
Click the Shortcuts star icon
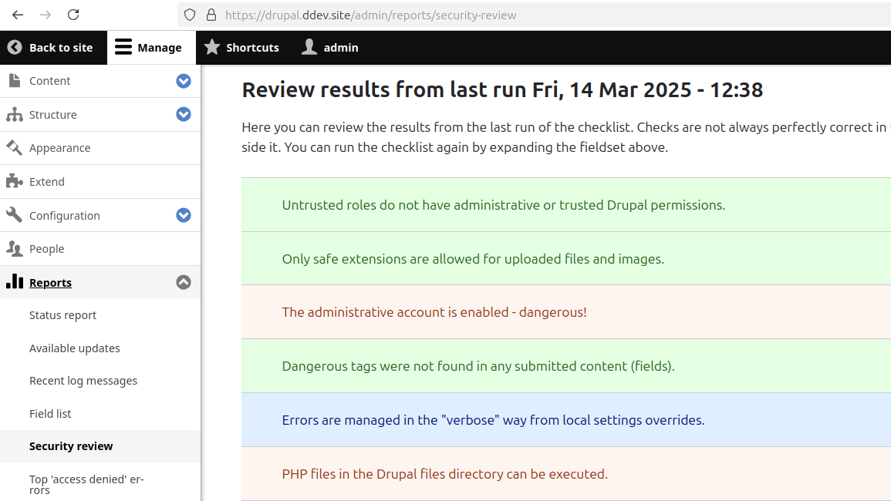pyautogui.click(x=212, y=47)
